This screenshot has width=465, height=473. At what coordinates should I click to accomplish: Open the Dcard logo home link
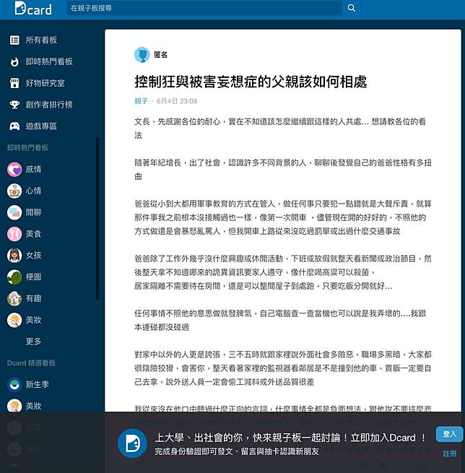[33, 9]
